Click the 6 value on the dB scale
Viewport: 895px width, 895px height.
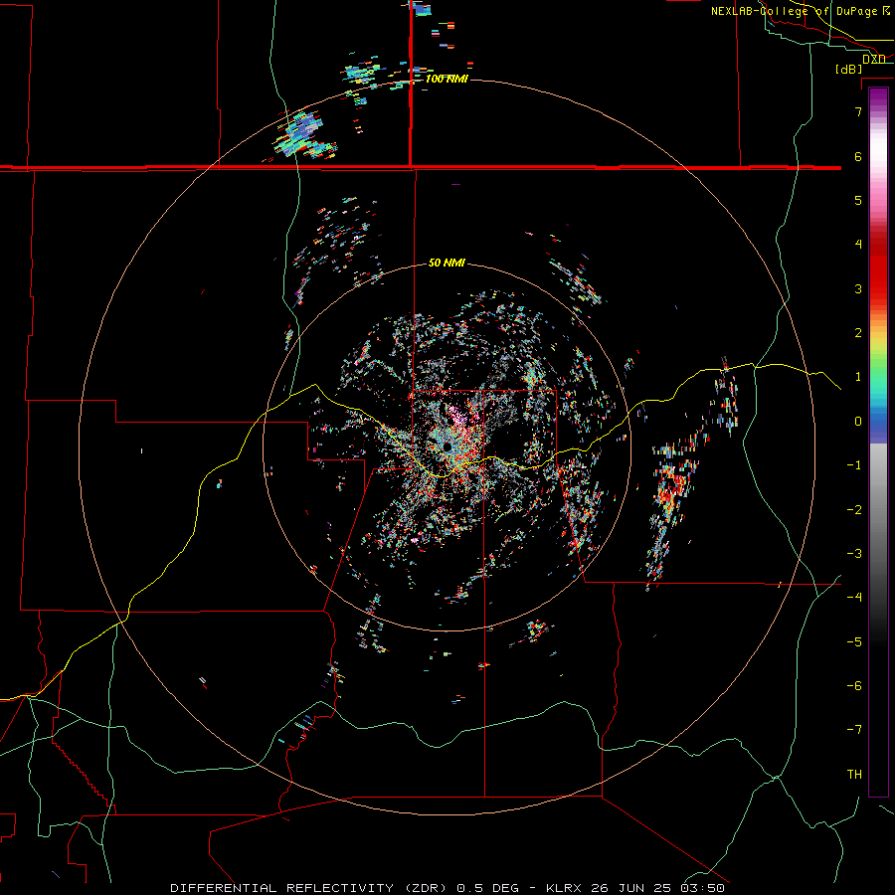click(x=858, y=156)
